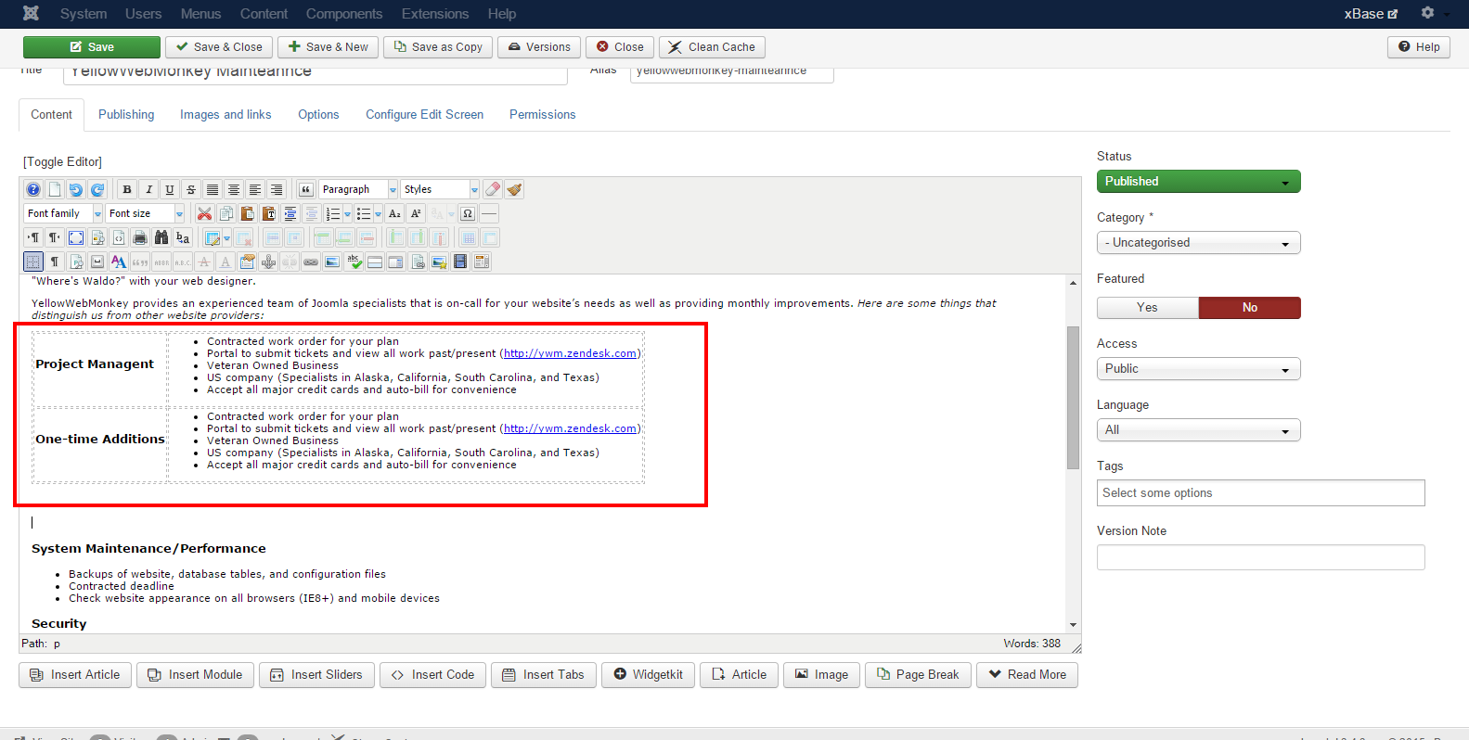
Task: Click the Read More button
Action: click(x=1027, y=675)
